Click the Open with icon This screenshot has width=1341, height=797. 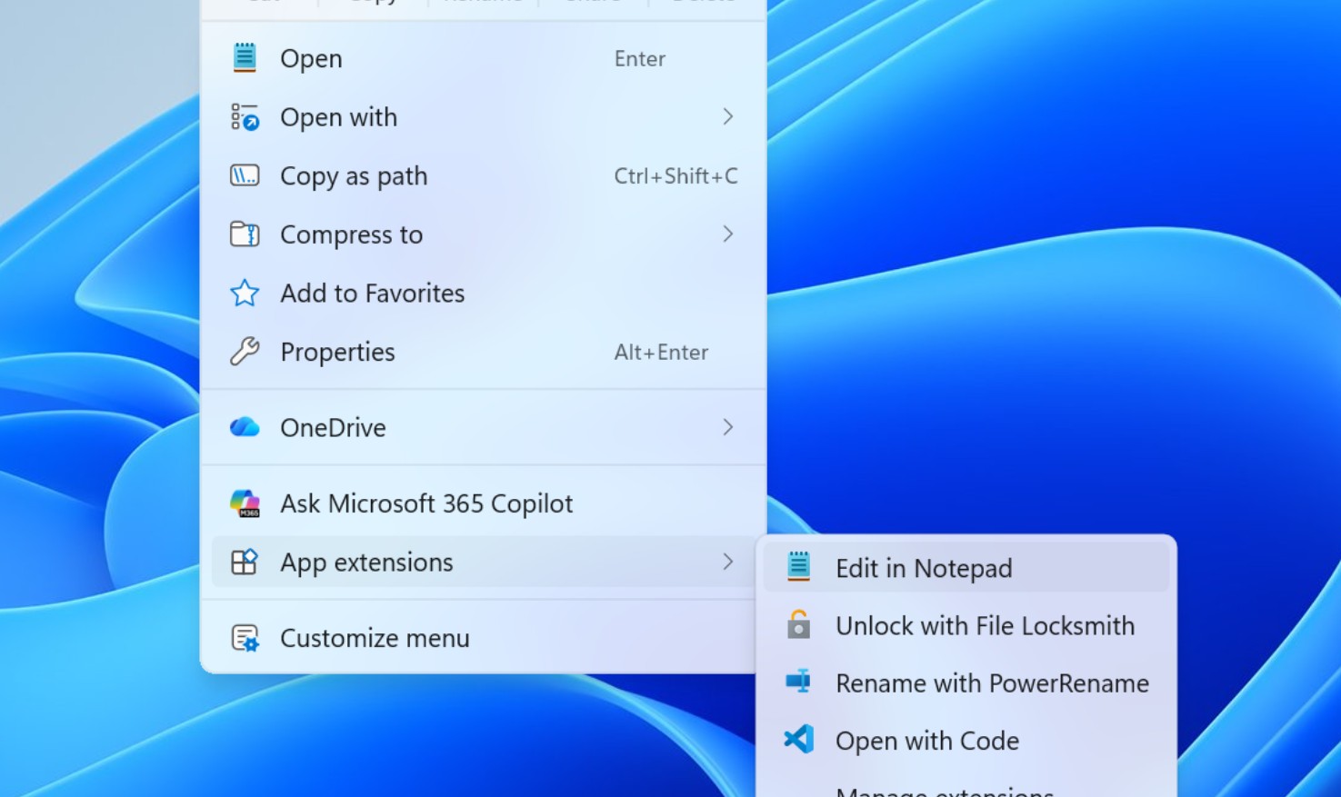pos(245,116)
